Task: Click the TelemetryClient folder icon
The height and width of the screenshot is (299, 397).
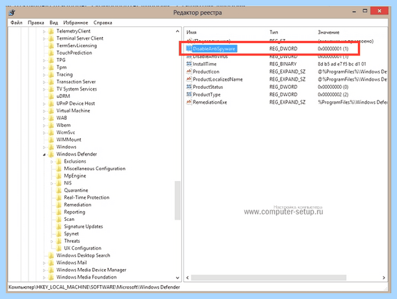Action: [x=51, y=31]
